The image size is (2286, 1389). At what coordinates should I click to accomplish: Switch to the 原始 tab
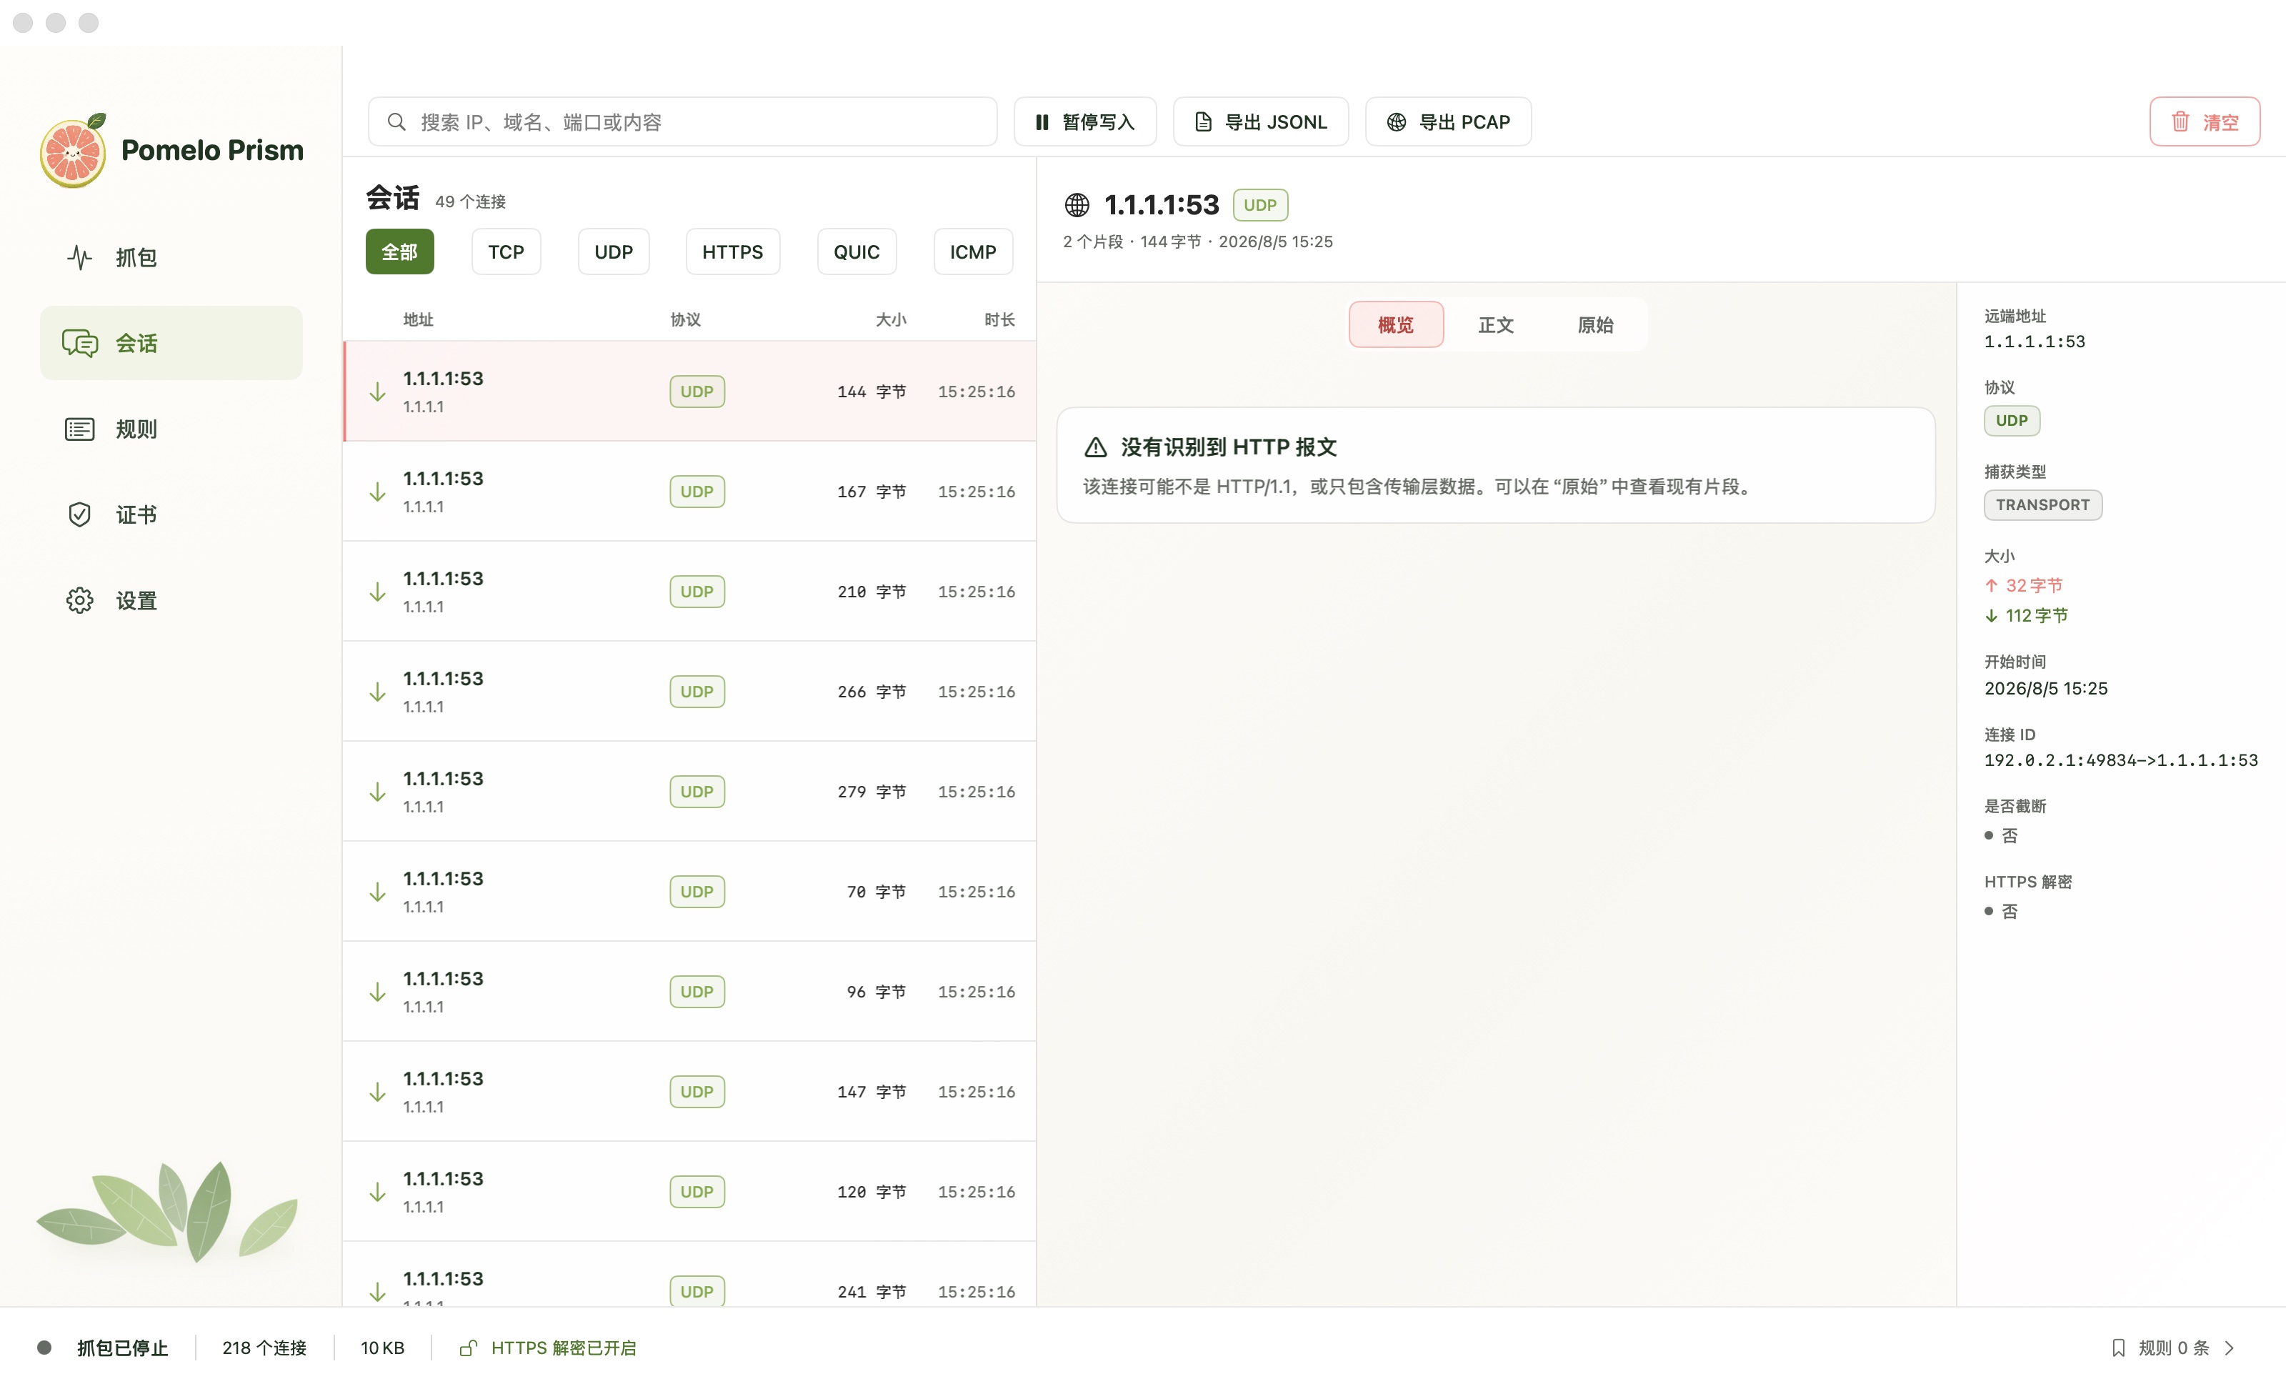coord(1594,325)
